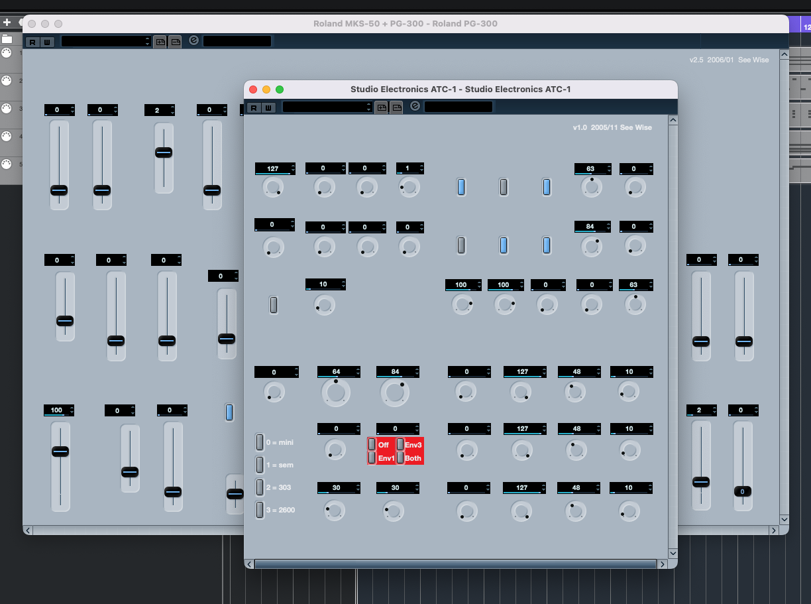Click PG-300 slider thumb under the value 100
This screenshot has width=811, height=604.
(60, 452)
